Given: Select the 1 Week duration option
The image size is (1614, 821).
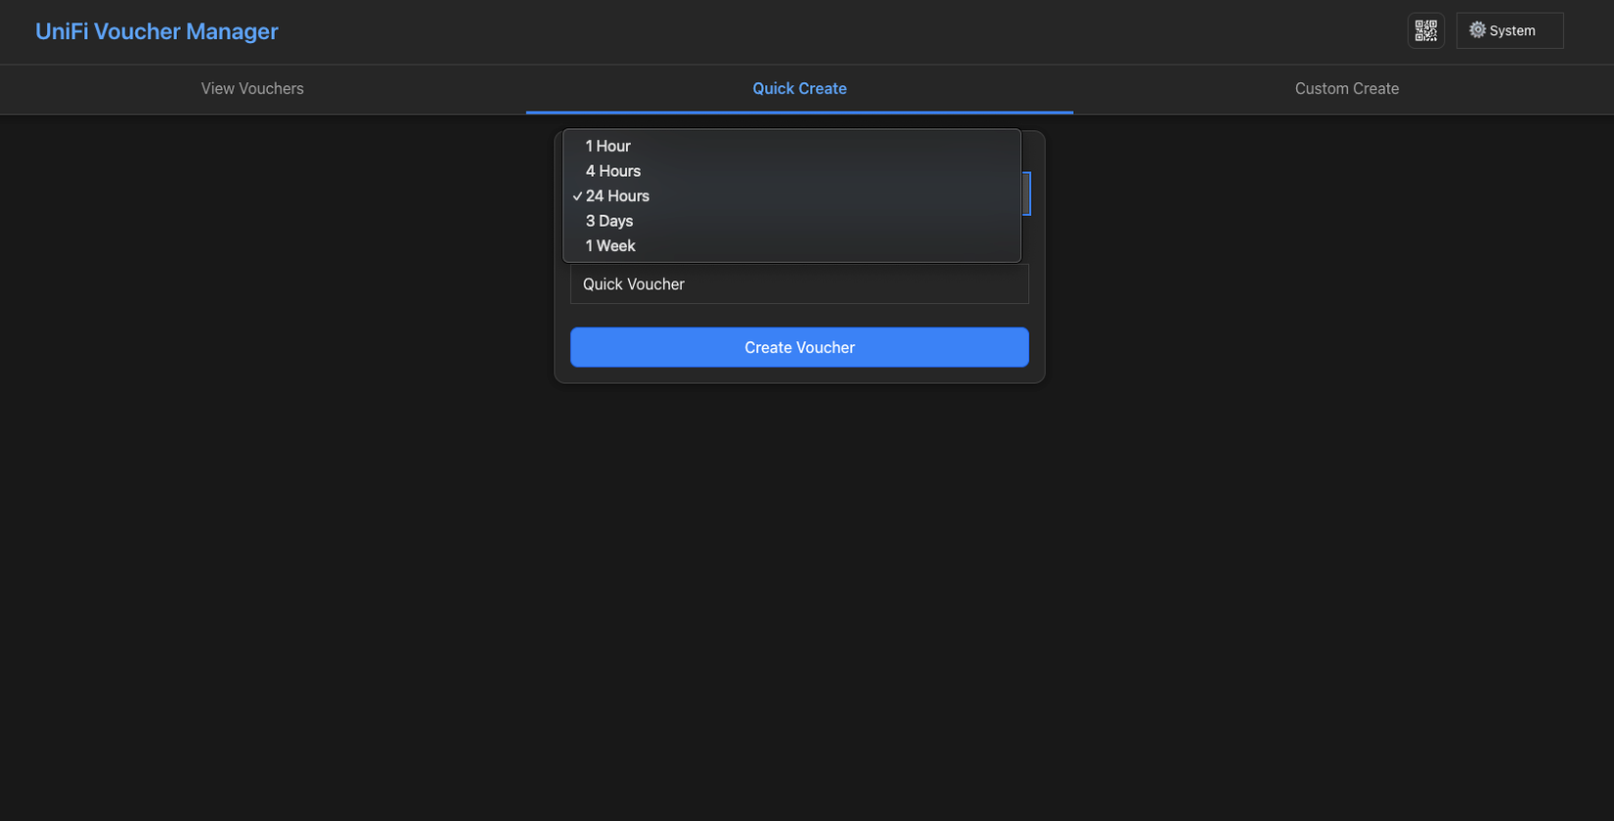Looking at the screenshot, I should point(792,246).
